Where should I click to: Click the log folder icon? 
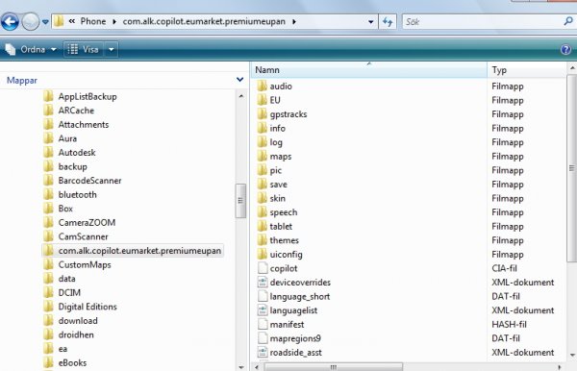tap(262, 142)
